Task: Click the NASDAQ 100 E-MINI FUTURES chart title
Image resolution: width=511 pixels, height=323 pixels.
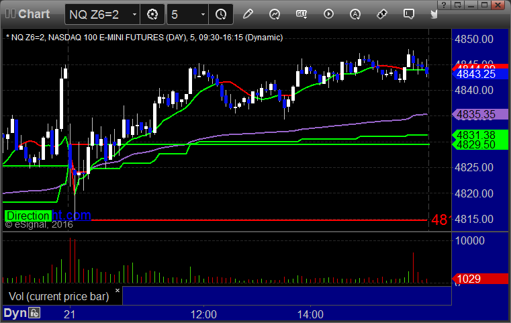Action: (x=144, y=38)
